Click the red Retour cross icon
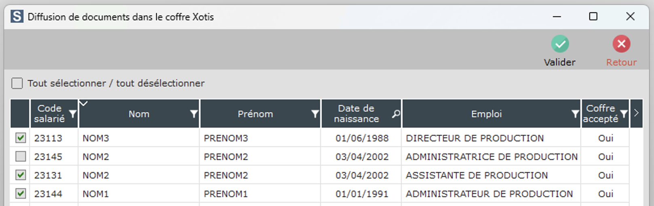 coord(621,44)
